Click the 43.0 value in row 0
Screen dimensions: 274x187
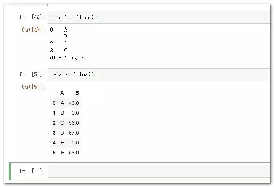coord(74,103)
